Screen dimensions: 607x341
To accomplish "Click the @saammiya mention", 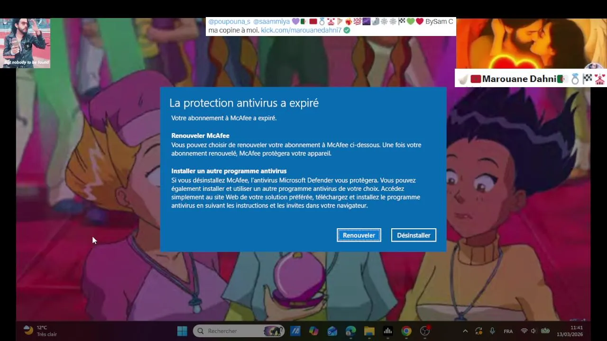I will point(271,22).
